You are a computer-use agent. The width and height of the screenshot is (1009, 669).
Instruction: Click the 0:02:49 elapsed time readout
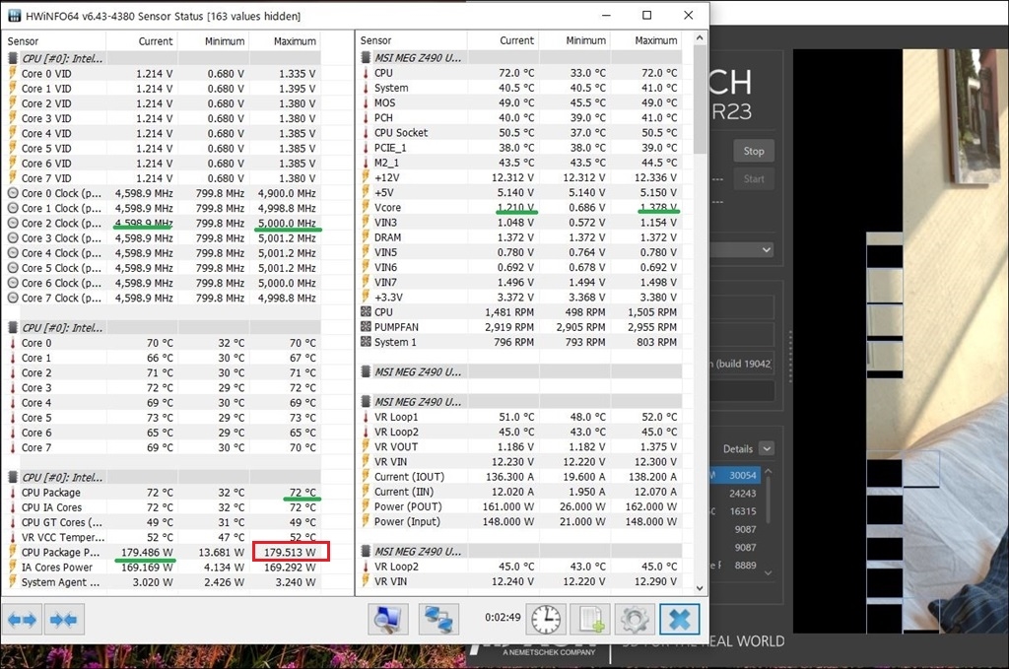(x=503, y=618)
